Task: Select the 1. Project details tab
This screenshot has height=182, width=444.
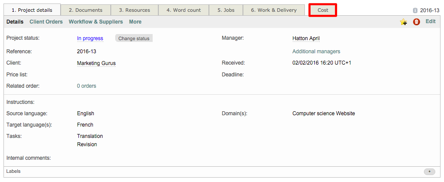Action: (x=32, y=10)
